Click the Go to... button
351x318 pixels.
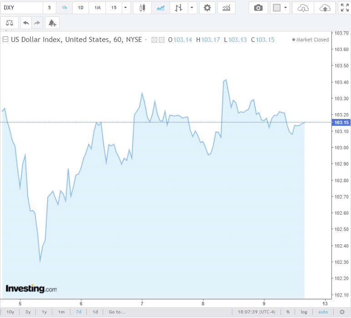point(117,312)
